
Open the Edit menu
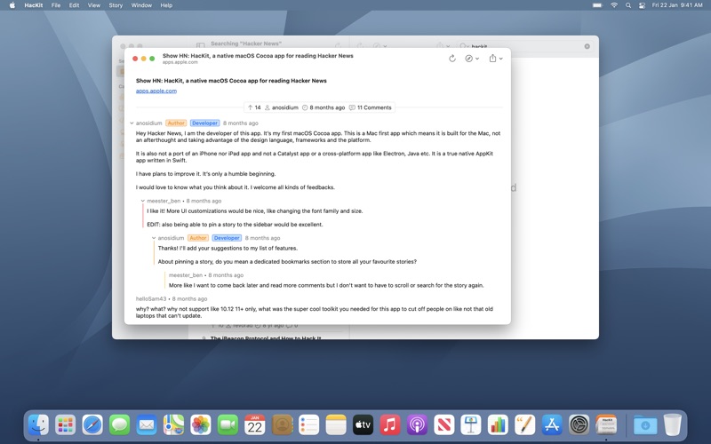74,5
